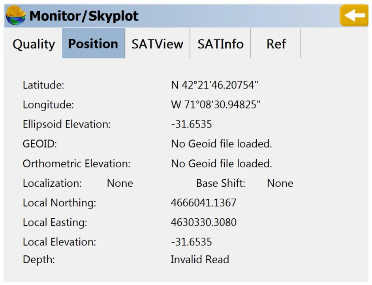
Task: Switch to the Ref tab
Action: (276, 44)
